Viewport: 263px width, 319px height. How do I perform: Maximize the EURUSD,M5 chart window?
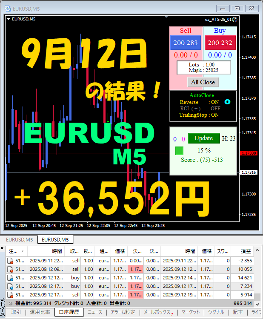click(x=237, y=9)
